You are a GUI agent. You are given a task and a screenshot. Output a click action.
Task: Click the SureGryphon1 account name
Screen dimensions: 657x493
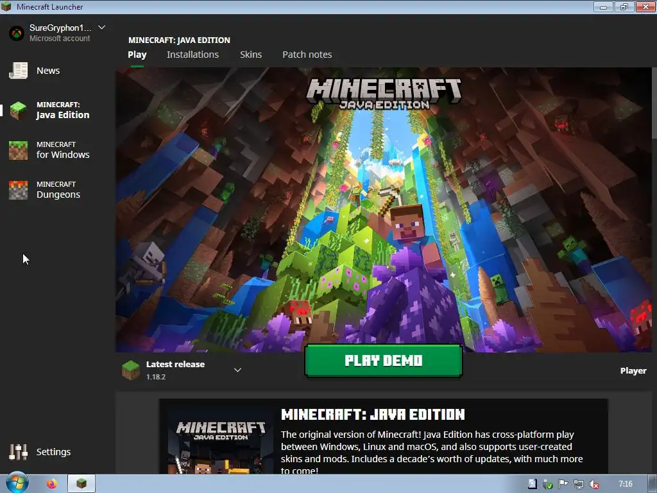click(x=60, y=28)
